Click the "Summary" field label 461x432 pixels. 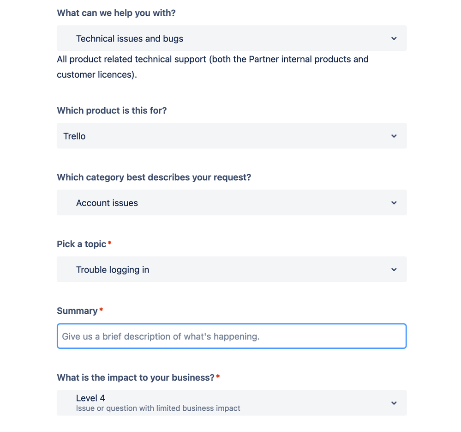(x=77, y=311)
